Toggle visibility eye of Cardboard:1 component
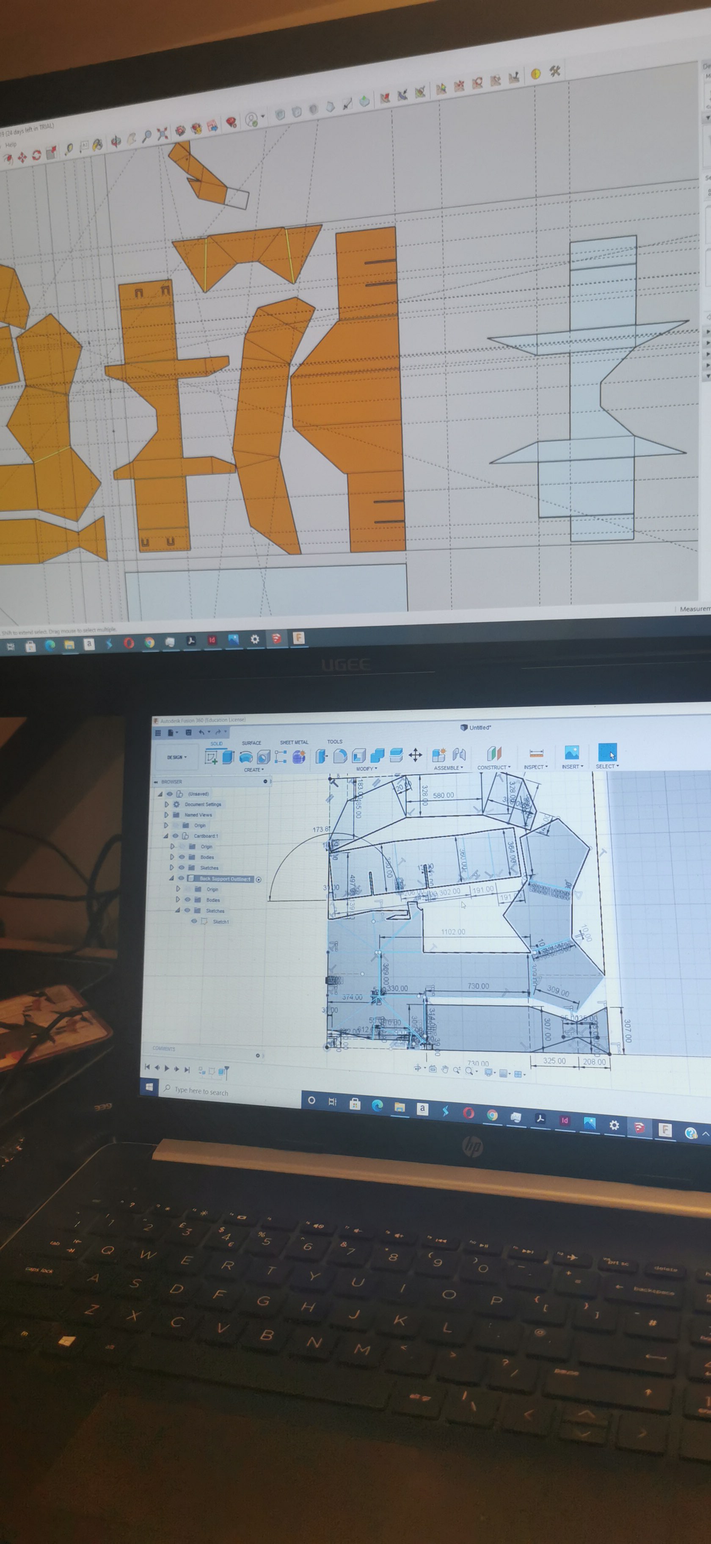 176,836
